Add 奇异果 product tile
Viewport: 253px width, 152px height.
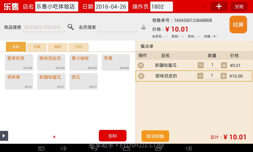pos(19,81)
